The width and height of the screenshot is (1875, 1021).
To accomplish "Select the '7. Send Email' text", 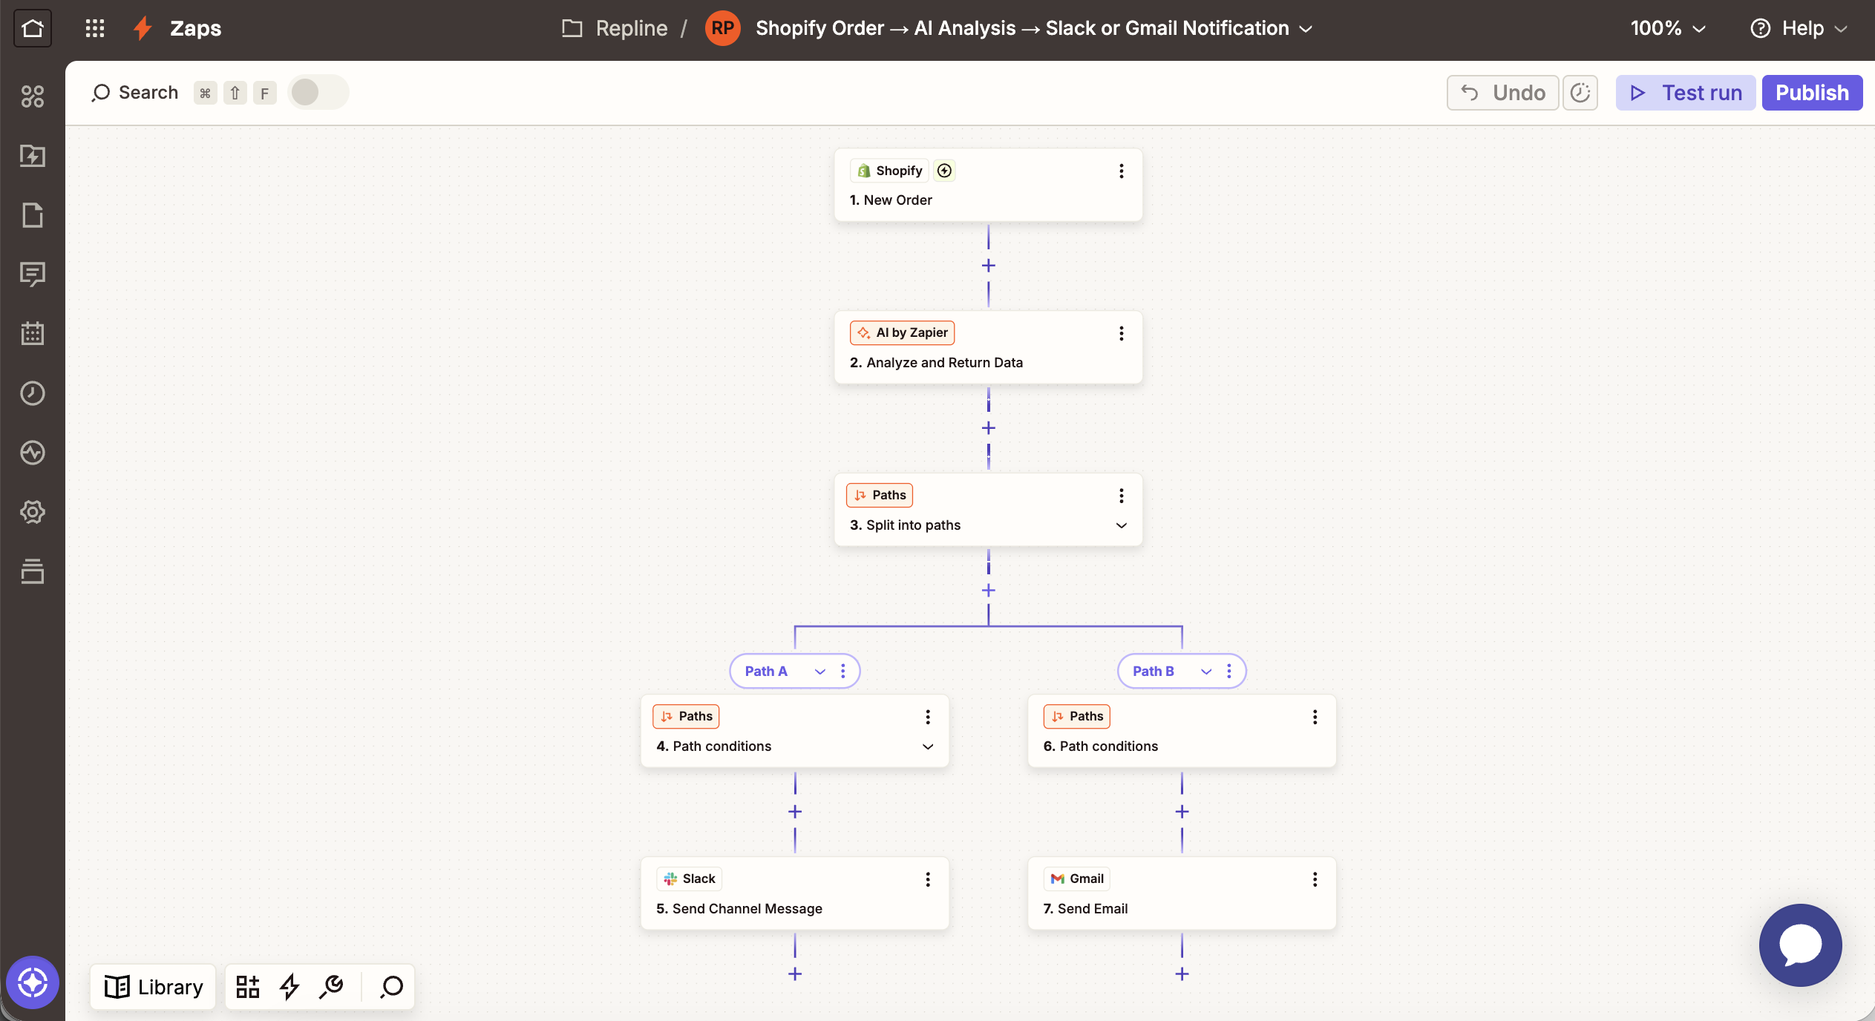I will (1085, 909).
